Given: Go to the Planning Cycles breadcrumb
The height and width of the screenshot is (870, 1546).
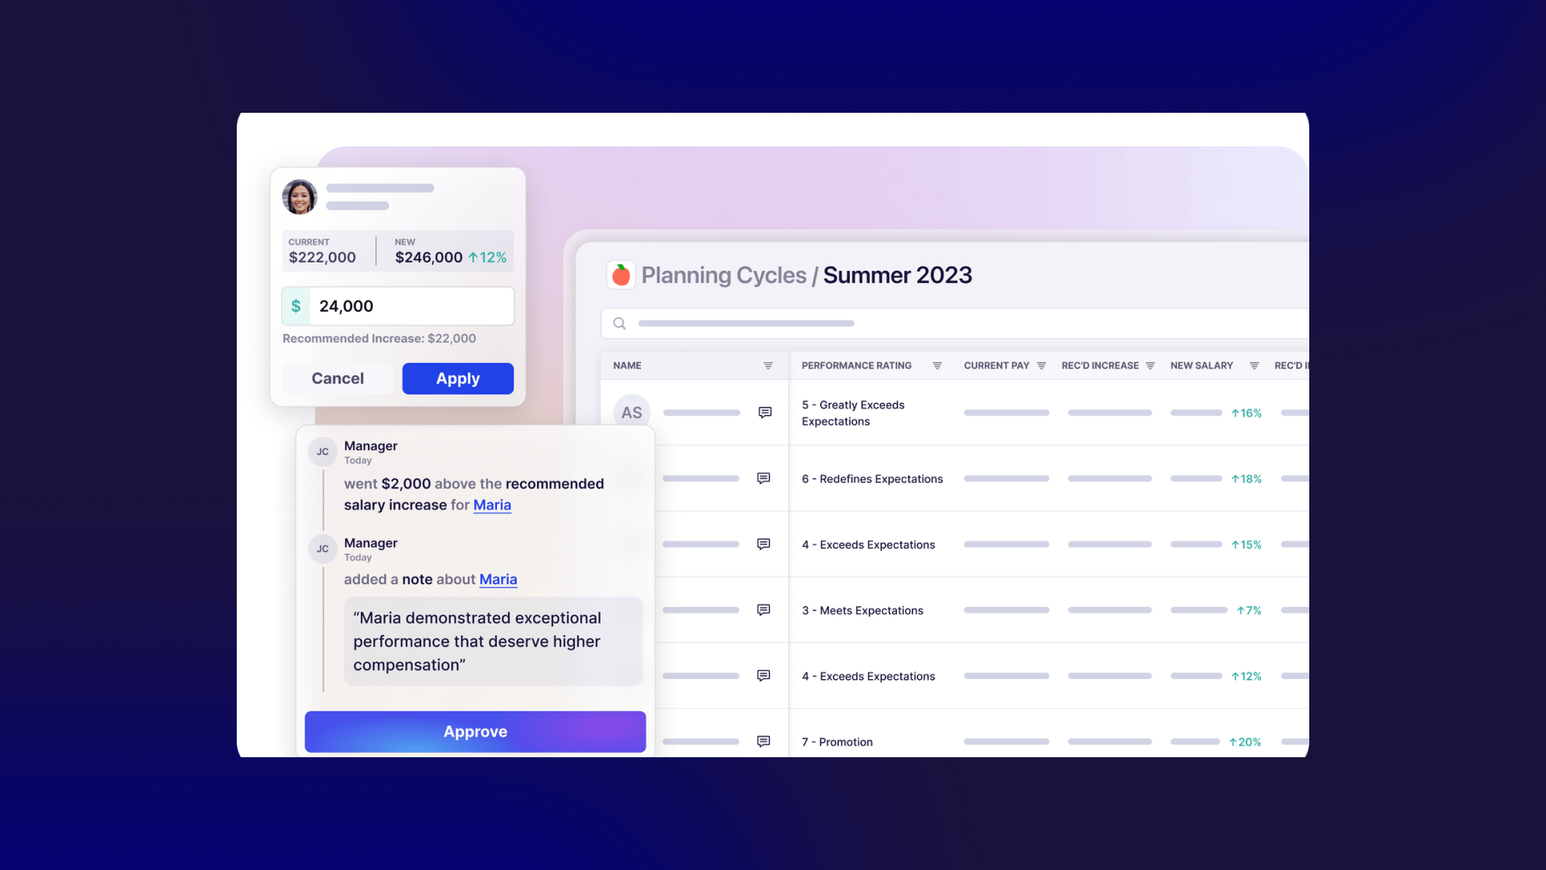Looking at the screenshot, I should click(723, 275).
